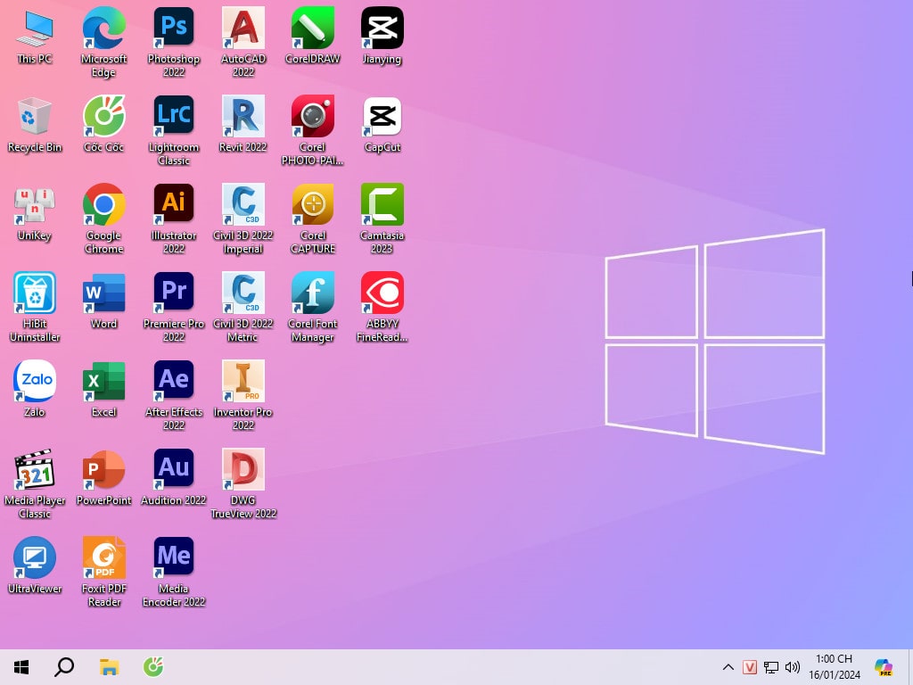913x685 pixels.
Task: Select Photoshop 2022 shortcut
Action: 174,43
